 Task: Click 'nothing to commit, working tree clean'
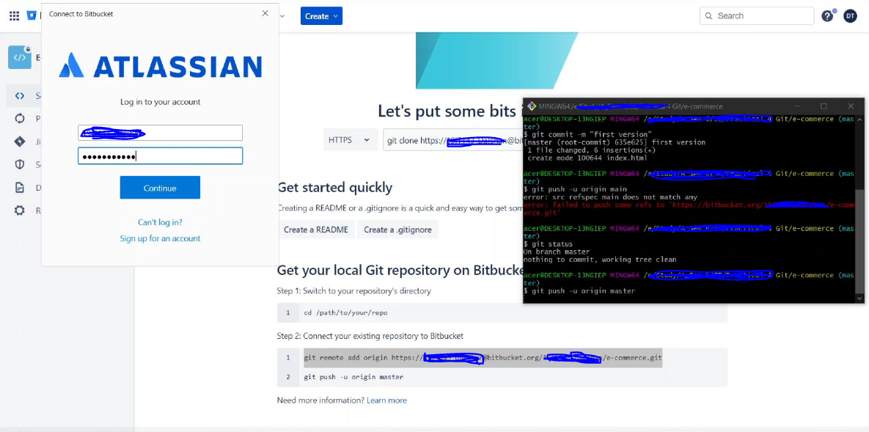600,260
